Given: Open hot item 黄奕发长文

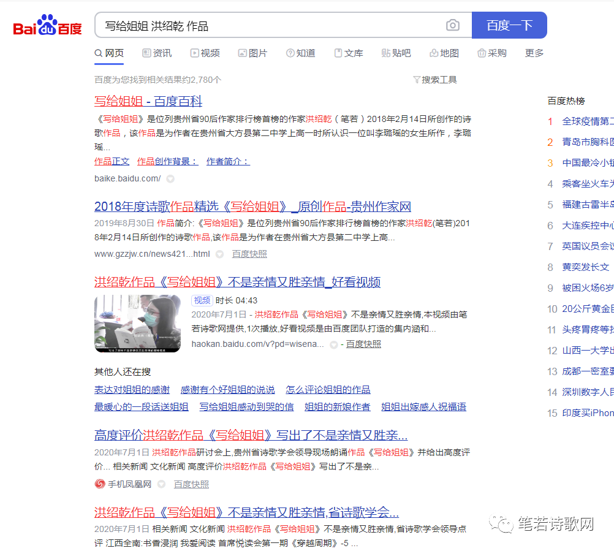Looking at the screenshot, I should coord(586,267).
